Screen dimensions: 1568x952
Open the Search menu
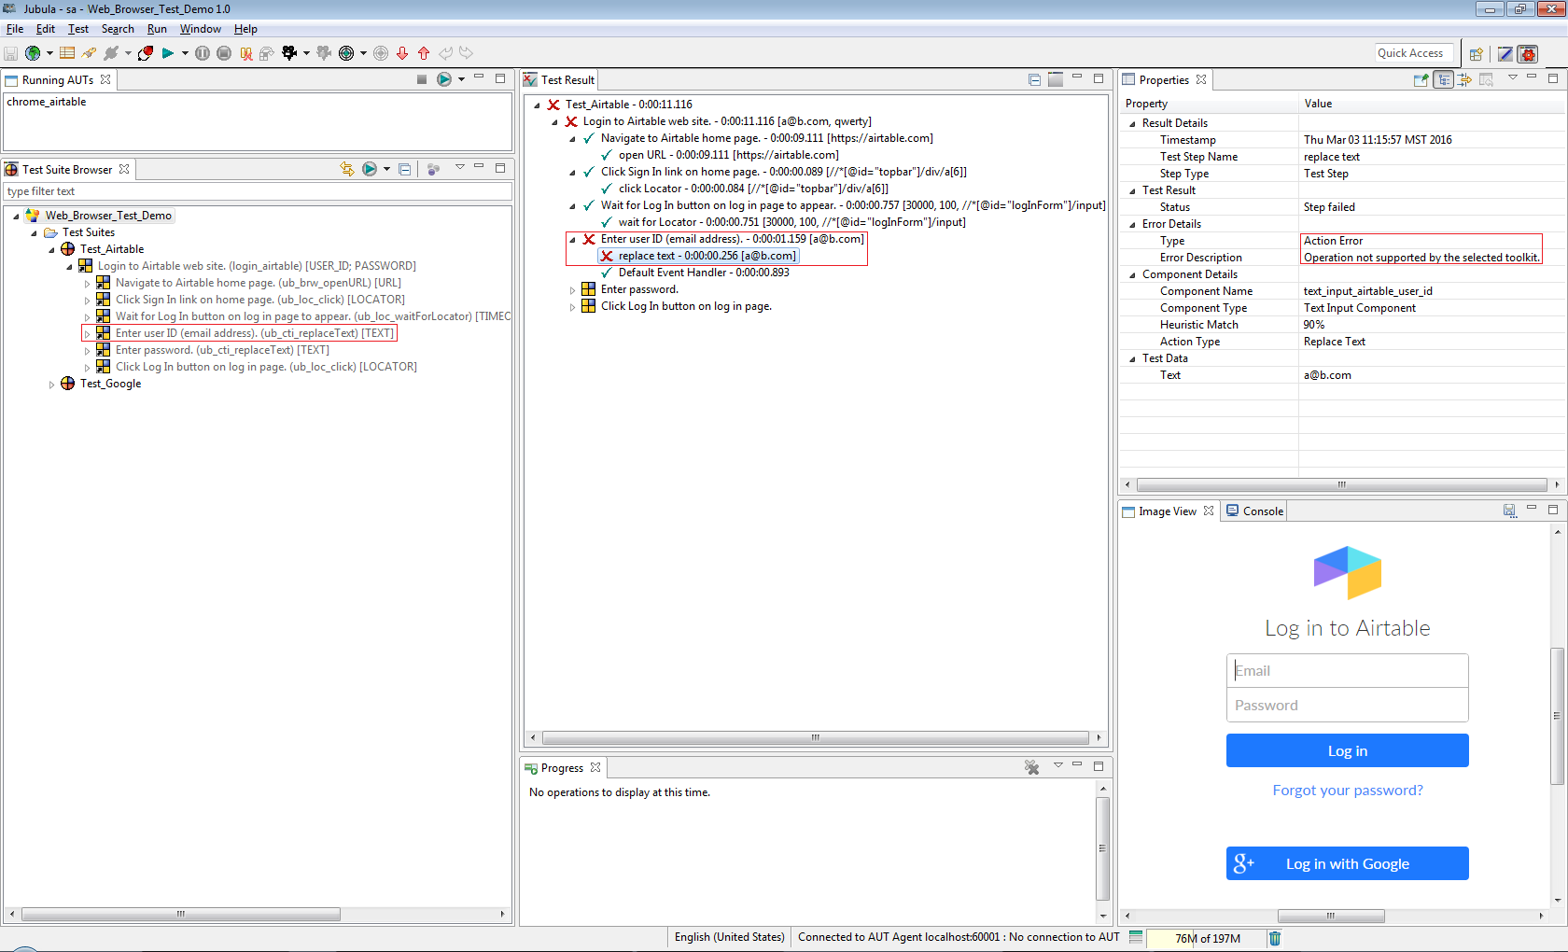[118, 29]
